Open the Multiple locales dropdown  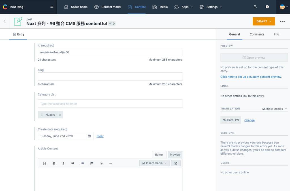(274, 109)
